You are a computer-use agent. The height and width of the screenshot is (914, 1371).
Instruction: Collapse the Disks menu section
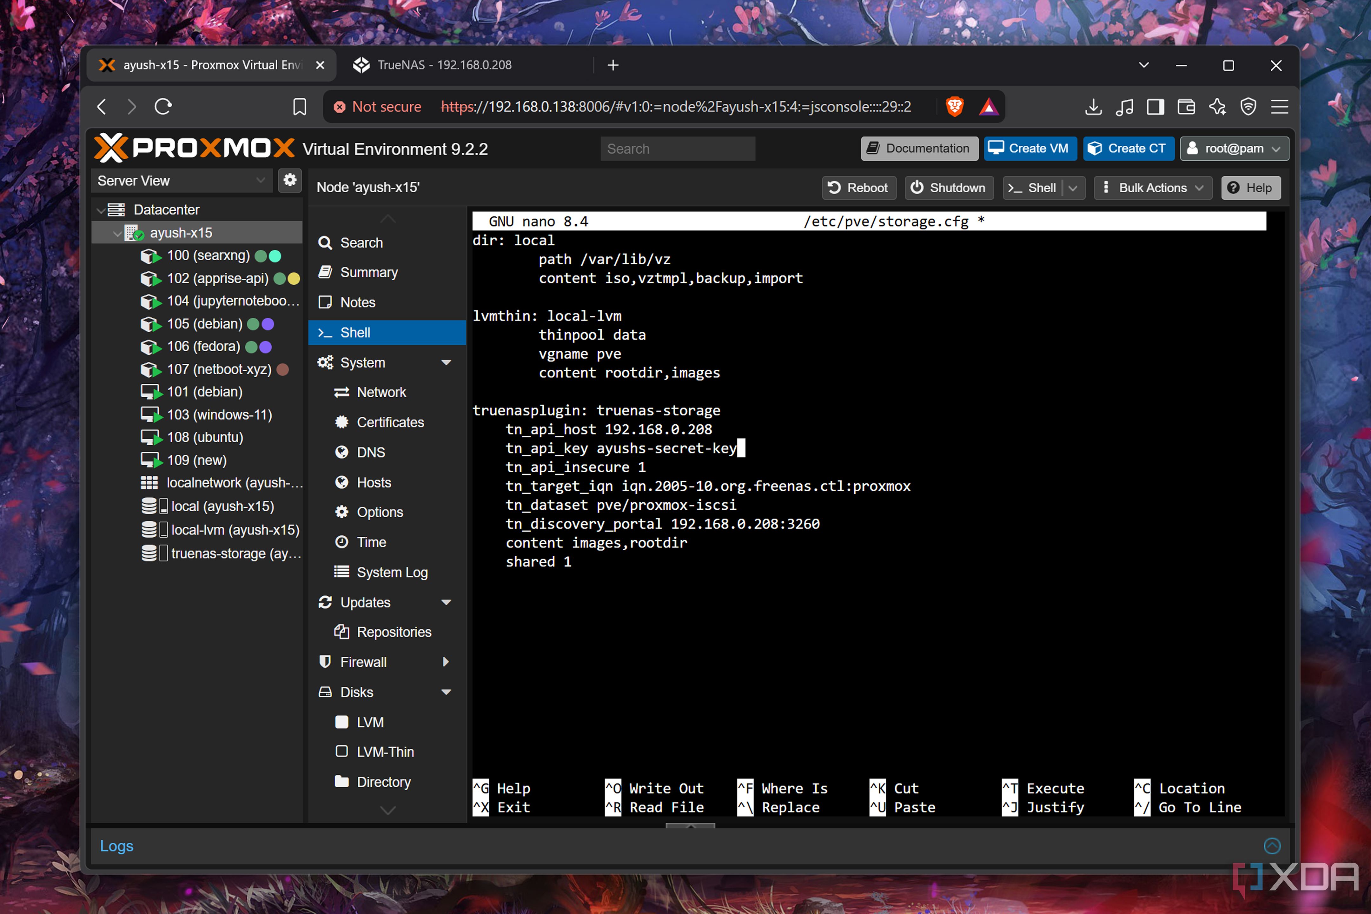[x=446, y=692]
